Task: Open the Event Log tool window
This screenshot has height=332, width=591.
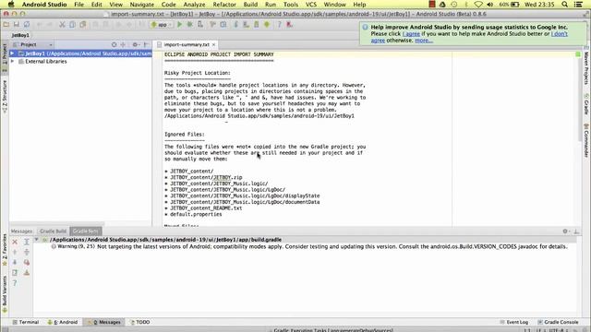Action: click(514, 322)
